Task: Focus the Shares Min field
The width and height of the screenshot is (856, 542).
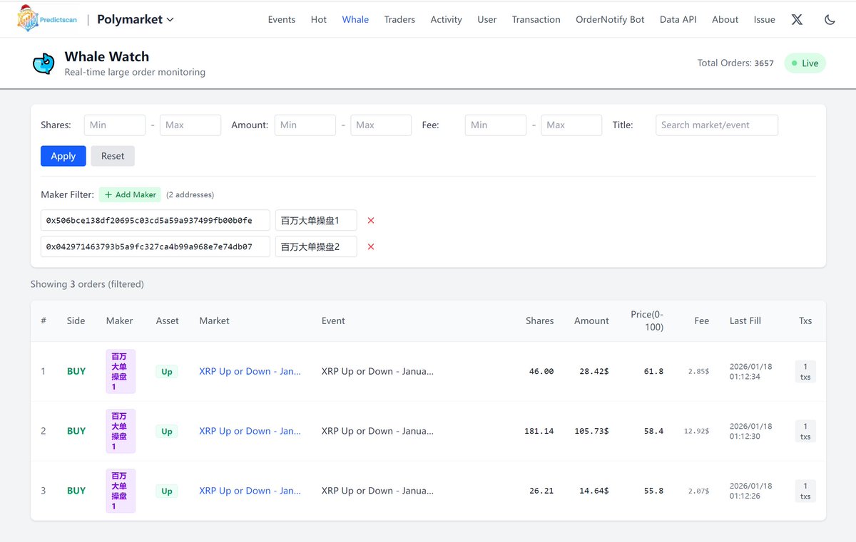Action: point(115,125)
